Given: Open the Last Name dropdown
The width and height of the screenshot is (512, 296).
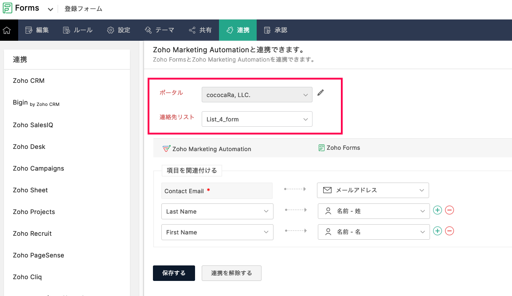Looking at the screenshot, I should click(218, 211).
